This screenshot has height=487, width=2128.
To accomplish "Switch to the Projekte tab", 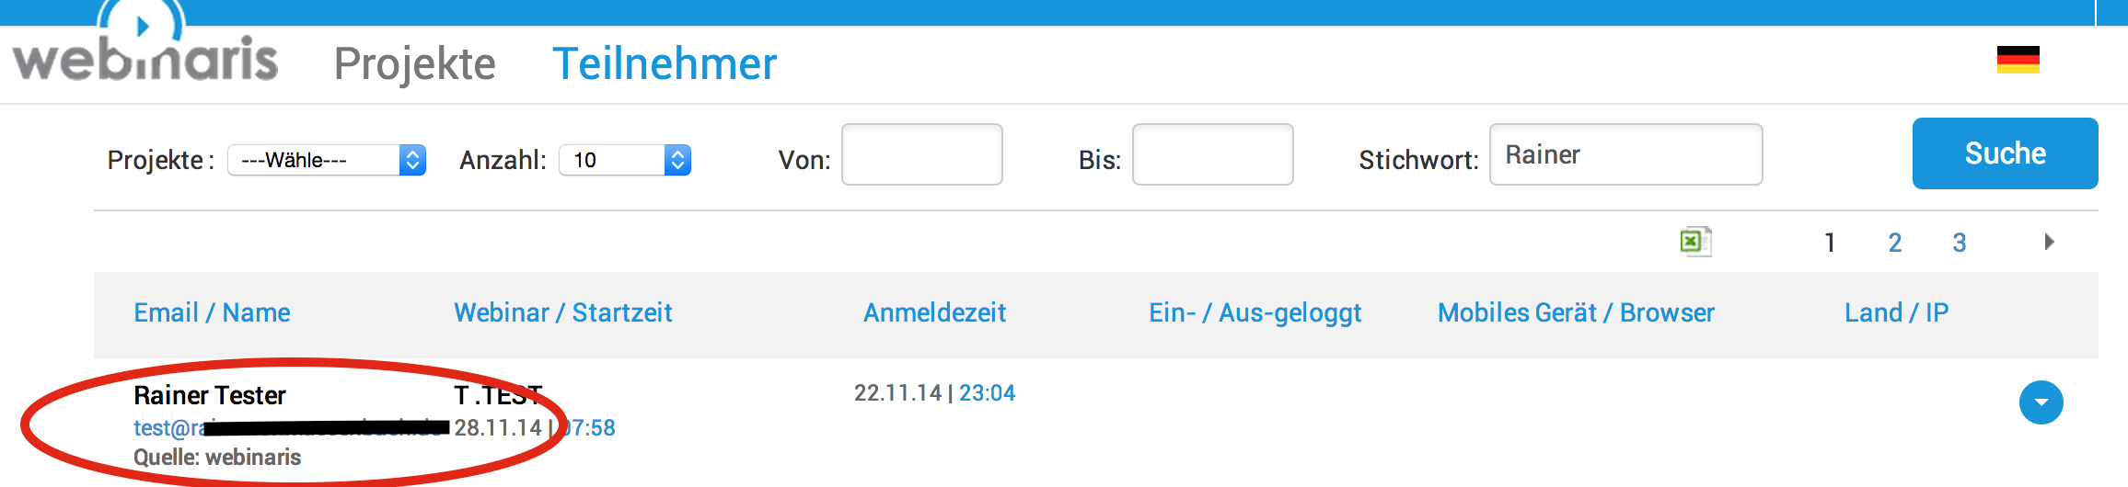I will (414, 63).
